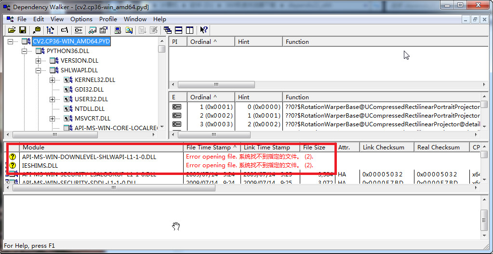The width and height of the screenshot is (493, 254).
Task: Expand the USER32.DLL tree node
Action: (53, 99)
